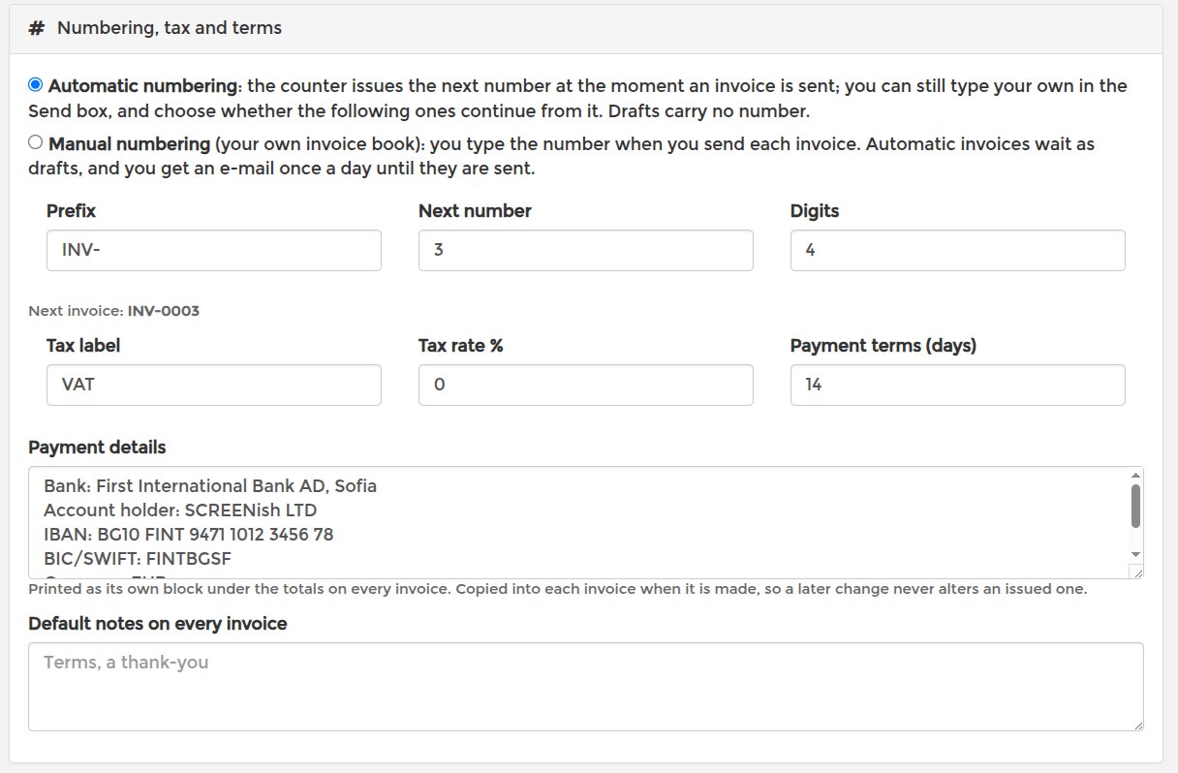Viewport: 1178px width, 773px height.
Task: Click the Default notes textarea
Action: click(586, 687)
